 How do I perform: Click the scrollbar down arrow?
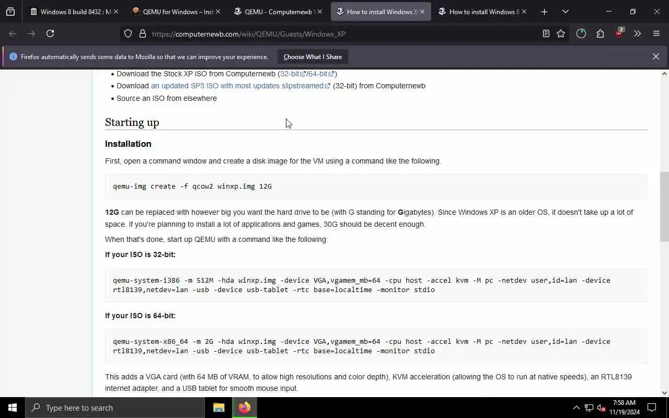coord(664,392)
